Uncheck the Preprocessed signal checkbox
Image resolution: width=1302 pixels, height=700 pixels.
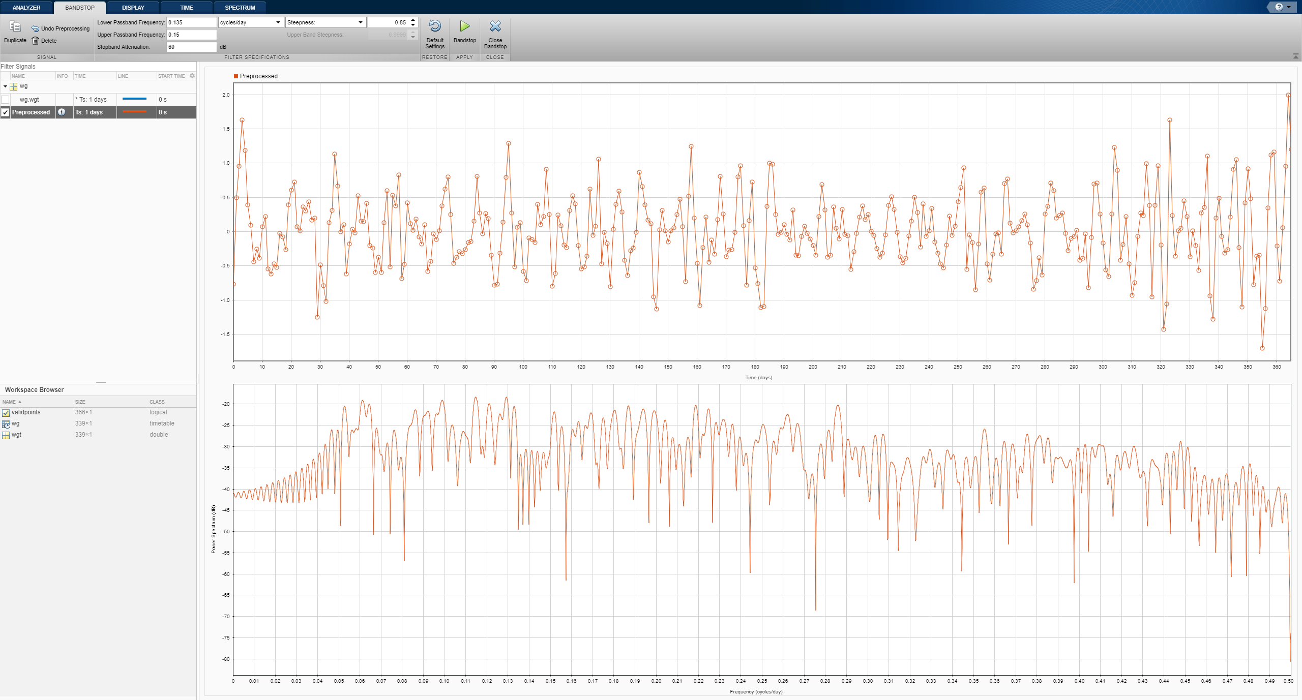point(6,112)
